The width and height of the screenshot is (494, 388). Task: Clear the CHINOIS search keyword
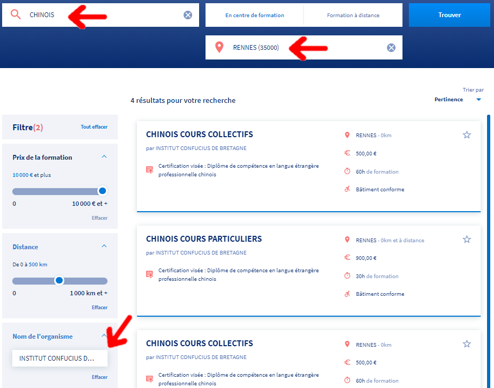[x=188, y=15]
